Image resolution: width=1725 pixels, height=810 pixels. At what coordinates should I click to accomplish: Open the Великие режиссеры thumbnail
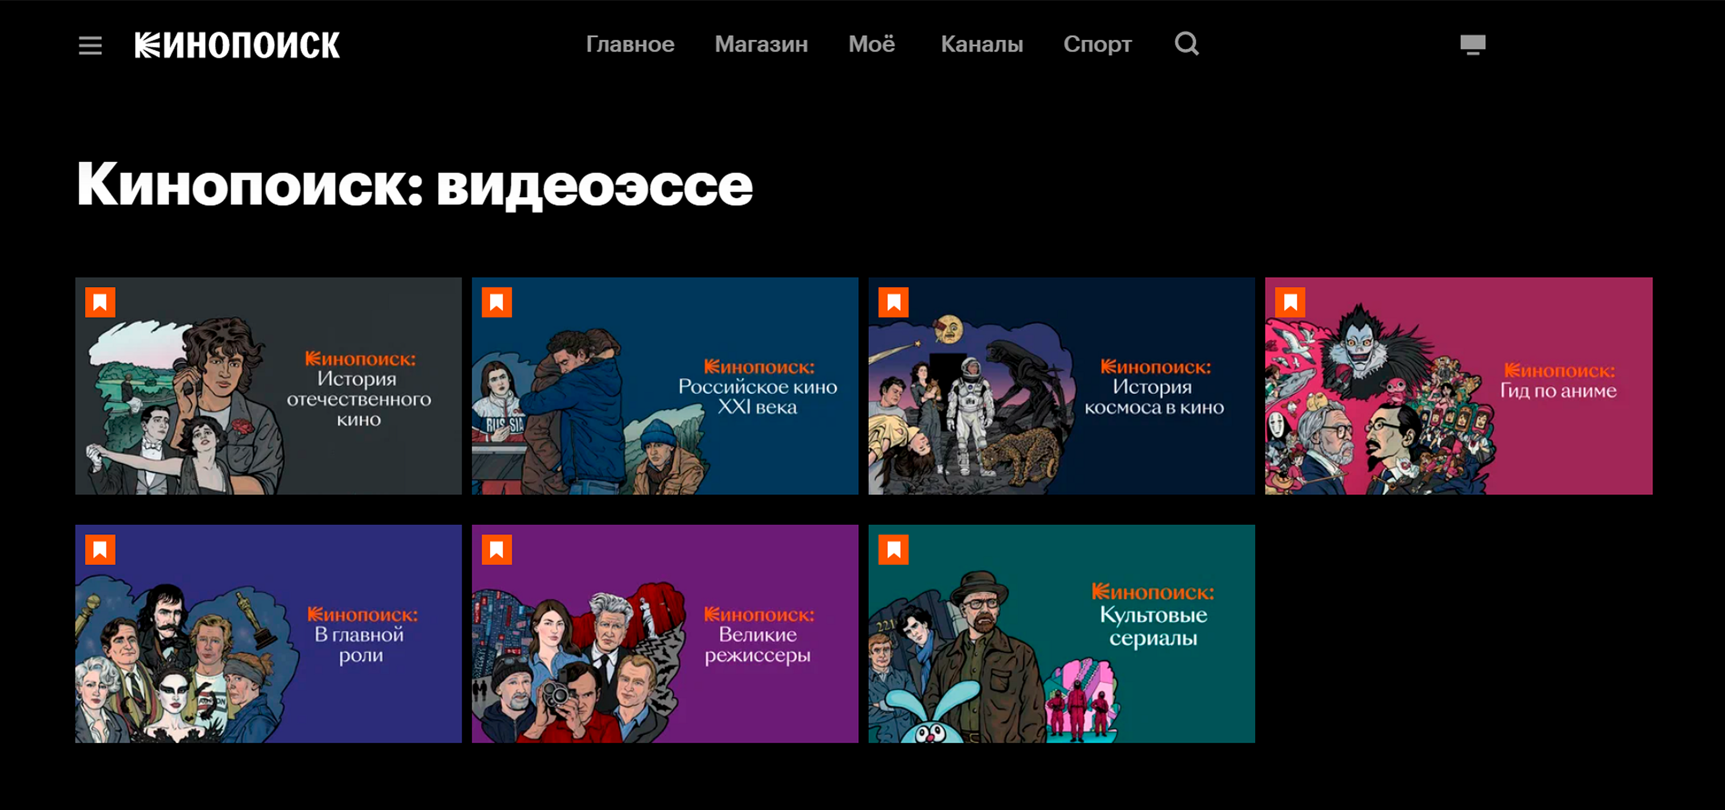point(665,634)
